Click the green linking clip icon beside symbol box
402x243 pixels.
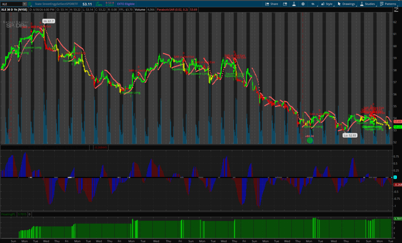tap(30, 4)
